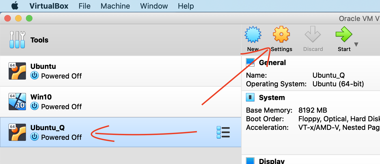The image size is (380, 164).
Task: Start the VM with the green arrow
Action: click(344, 35)
